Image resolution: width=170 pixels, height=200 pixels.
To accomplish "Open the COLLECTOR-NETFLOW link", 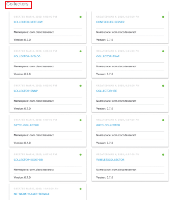I will coord(28,22).
